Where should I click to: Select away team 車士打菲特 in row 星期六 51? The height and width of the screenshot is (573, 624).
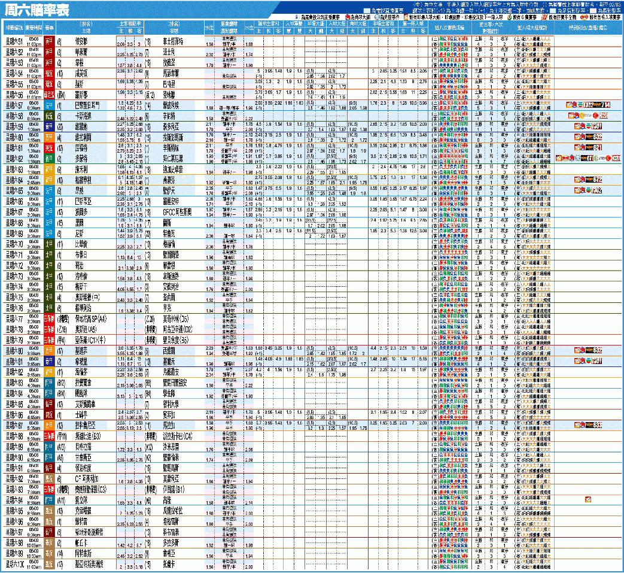[173, 41]
